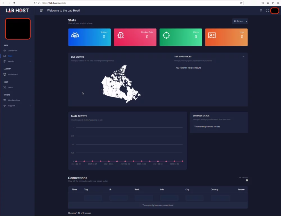The height and width of the screenshot is (216, 281).
Task: Toggle the bookmark star in the address bar
Action: [x=241, y=3]
